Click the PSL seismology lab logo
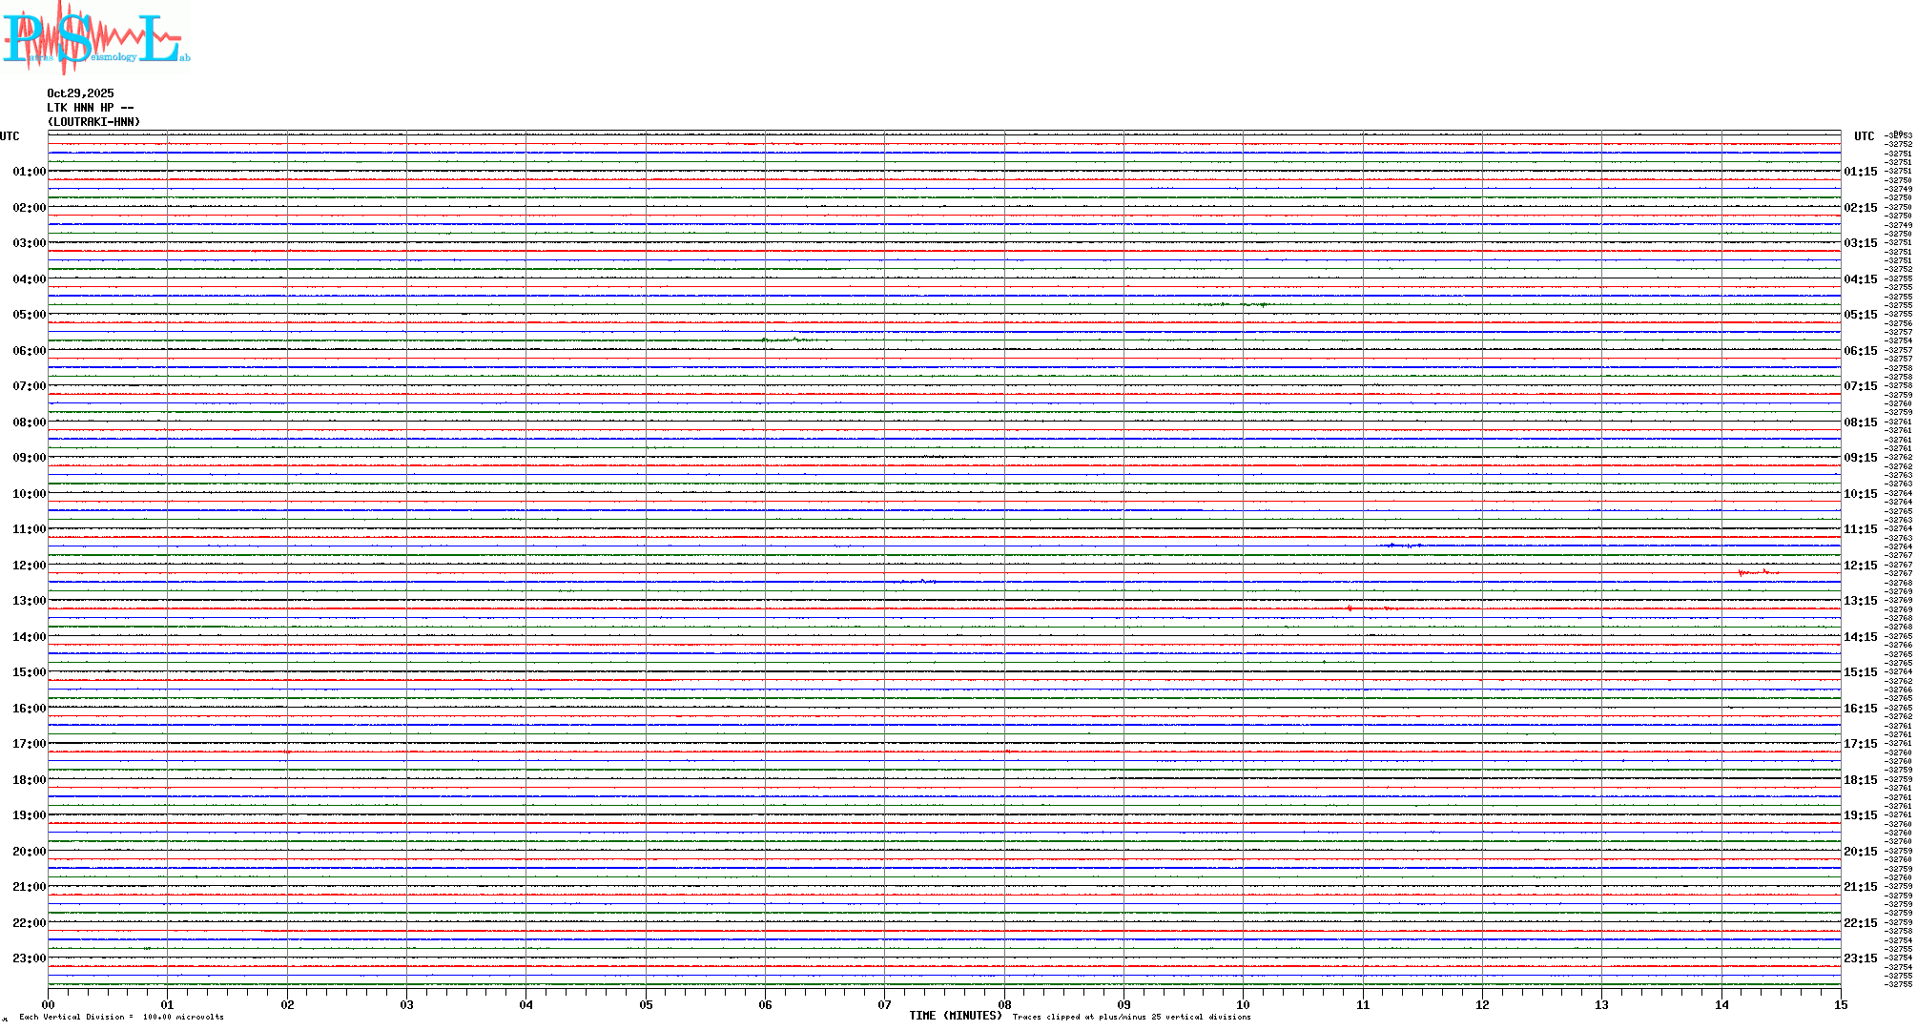This screenshot has height=1030, width=1917. [95, 38]
